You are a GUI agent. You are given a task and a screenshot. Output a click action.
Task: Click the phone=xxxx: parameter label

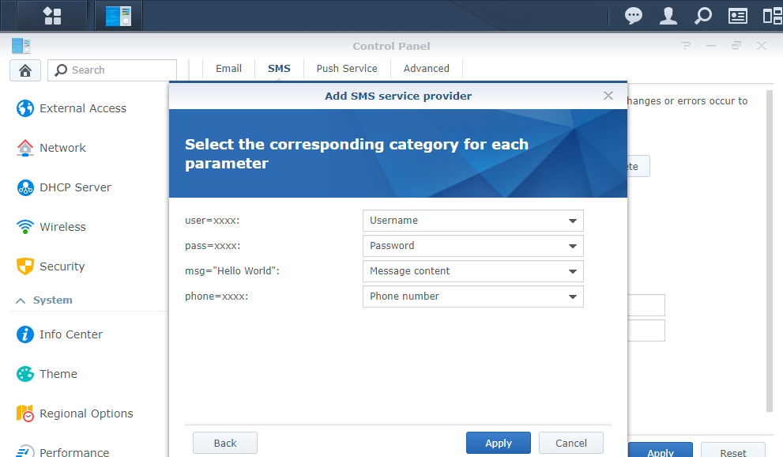(216, 296)
